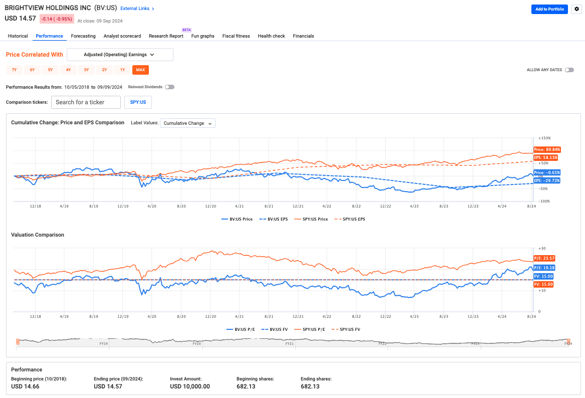
Task: Turn on the ALLOW ANY DATES switch
Action: tap(569, 70)
